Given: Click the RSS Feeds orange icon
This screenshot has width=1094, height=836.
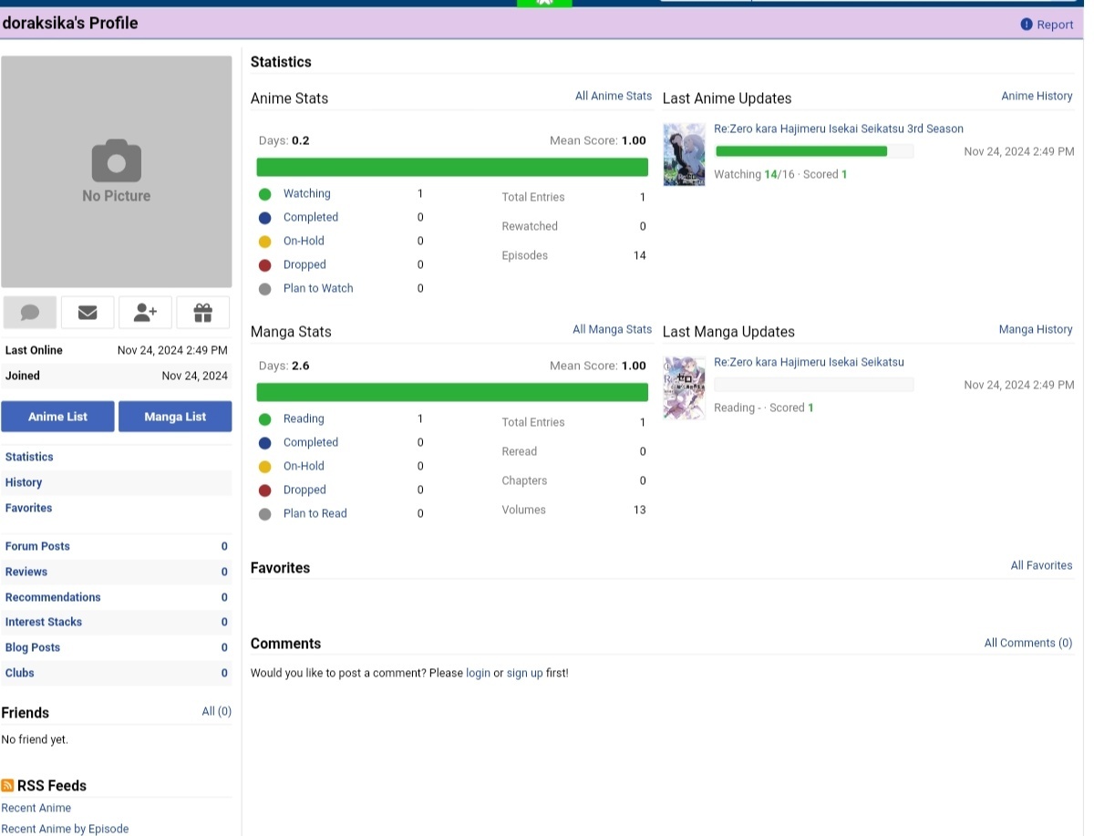Looking at the screenshot, I should coord(7,786).
